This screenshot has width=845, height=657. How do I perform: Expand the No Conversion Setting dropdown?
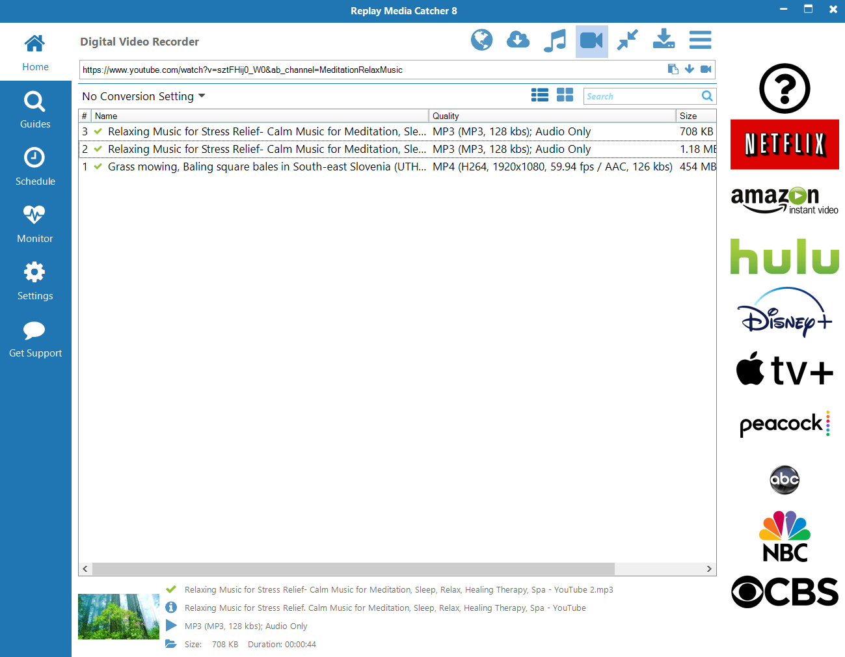coord(143,96)
